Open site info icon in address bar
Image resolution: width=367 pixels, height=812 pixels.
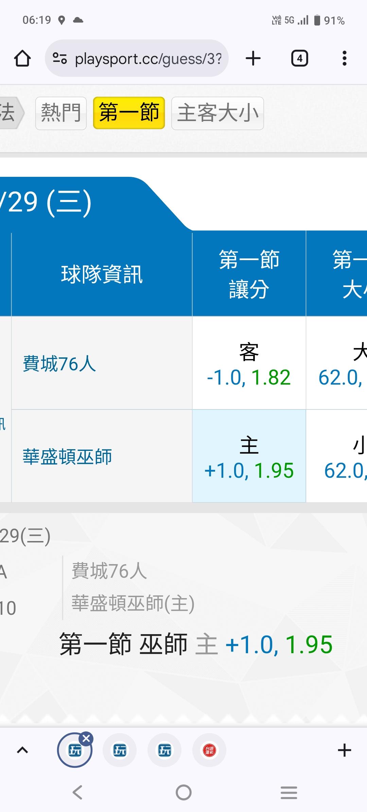pyautogui.click(x=60, y=58)
